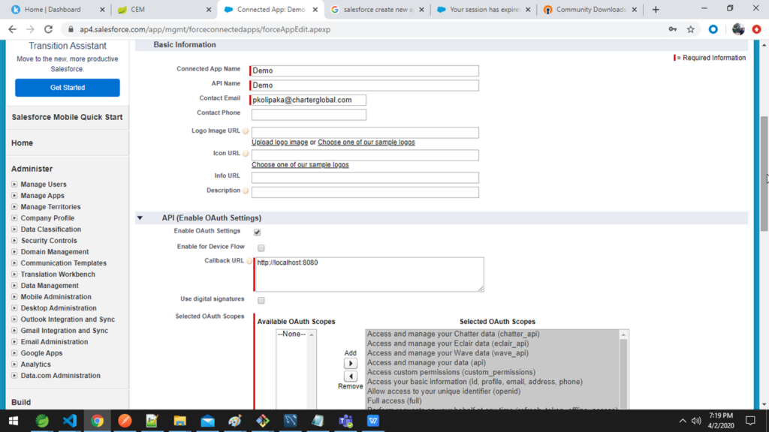Open Salesforce Mobile Quick Start
Screen dimensions: 769x432
click(67, 117)
